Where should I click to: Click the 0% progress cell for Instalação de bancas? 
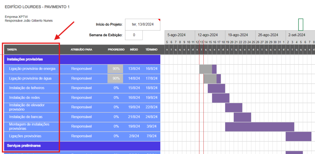[116, 117]
